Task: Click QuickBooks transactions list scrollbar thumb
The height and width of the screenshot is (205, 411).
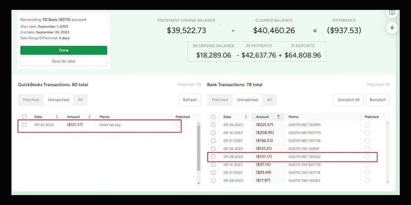Action: pyautogui.click(x=198, y=148)
